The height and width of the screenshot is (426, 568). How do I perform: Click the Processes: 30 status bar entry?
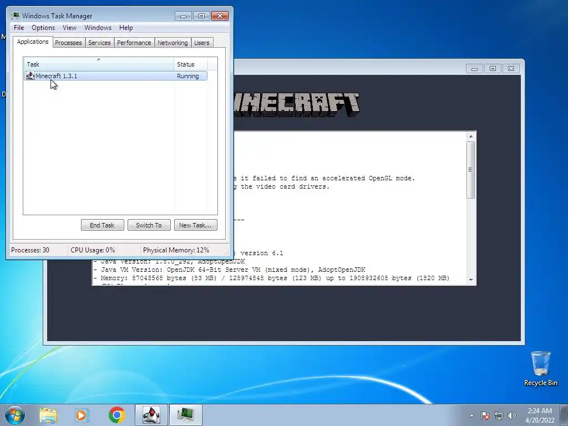(30, 250)
